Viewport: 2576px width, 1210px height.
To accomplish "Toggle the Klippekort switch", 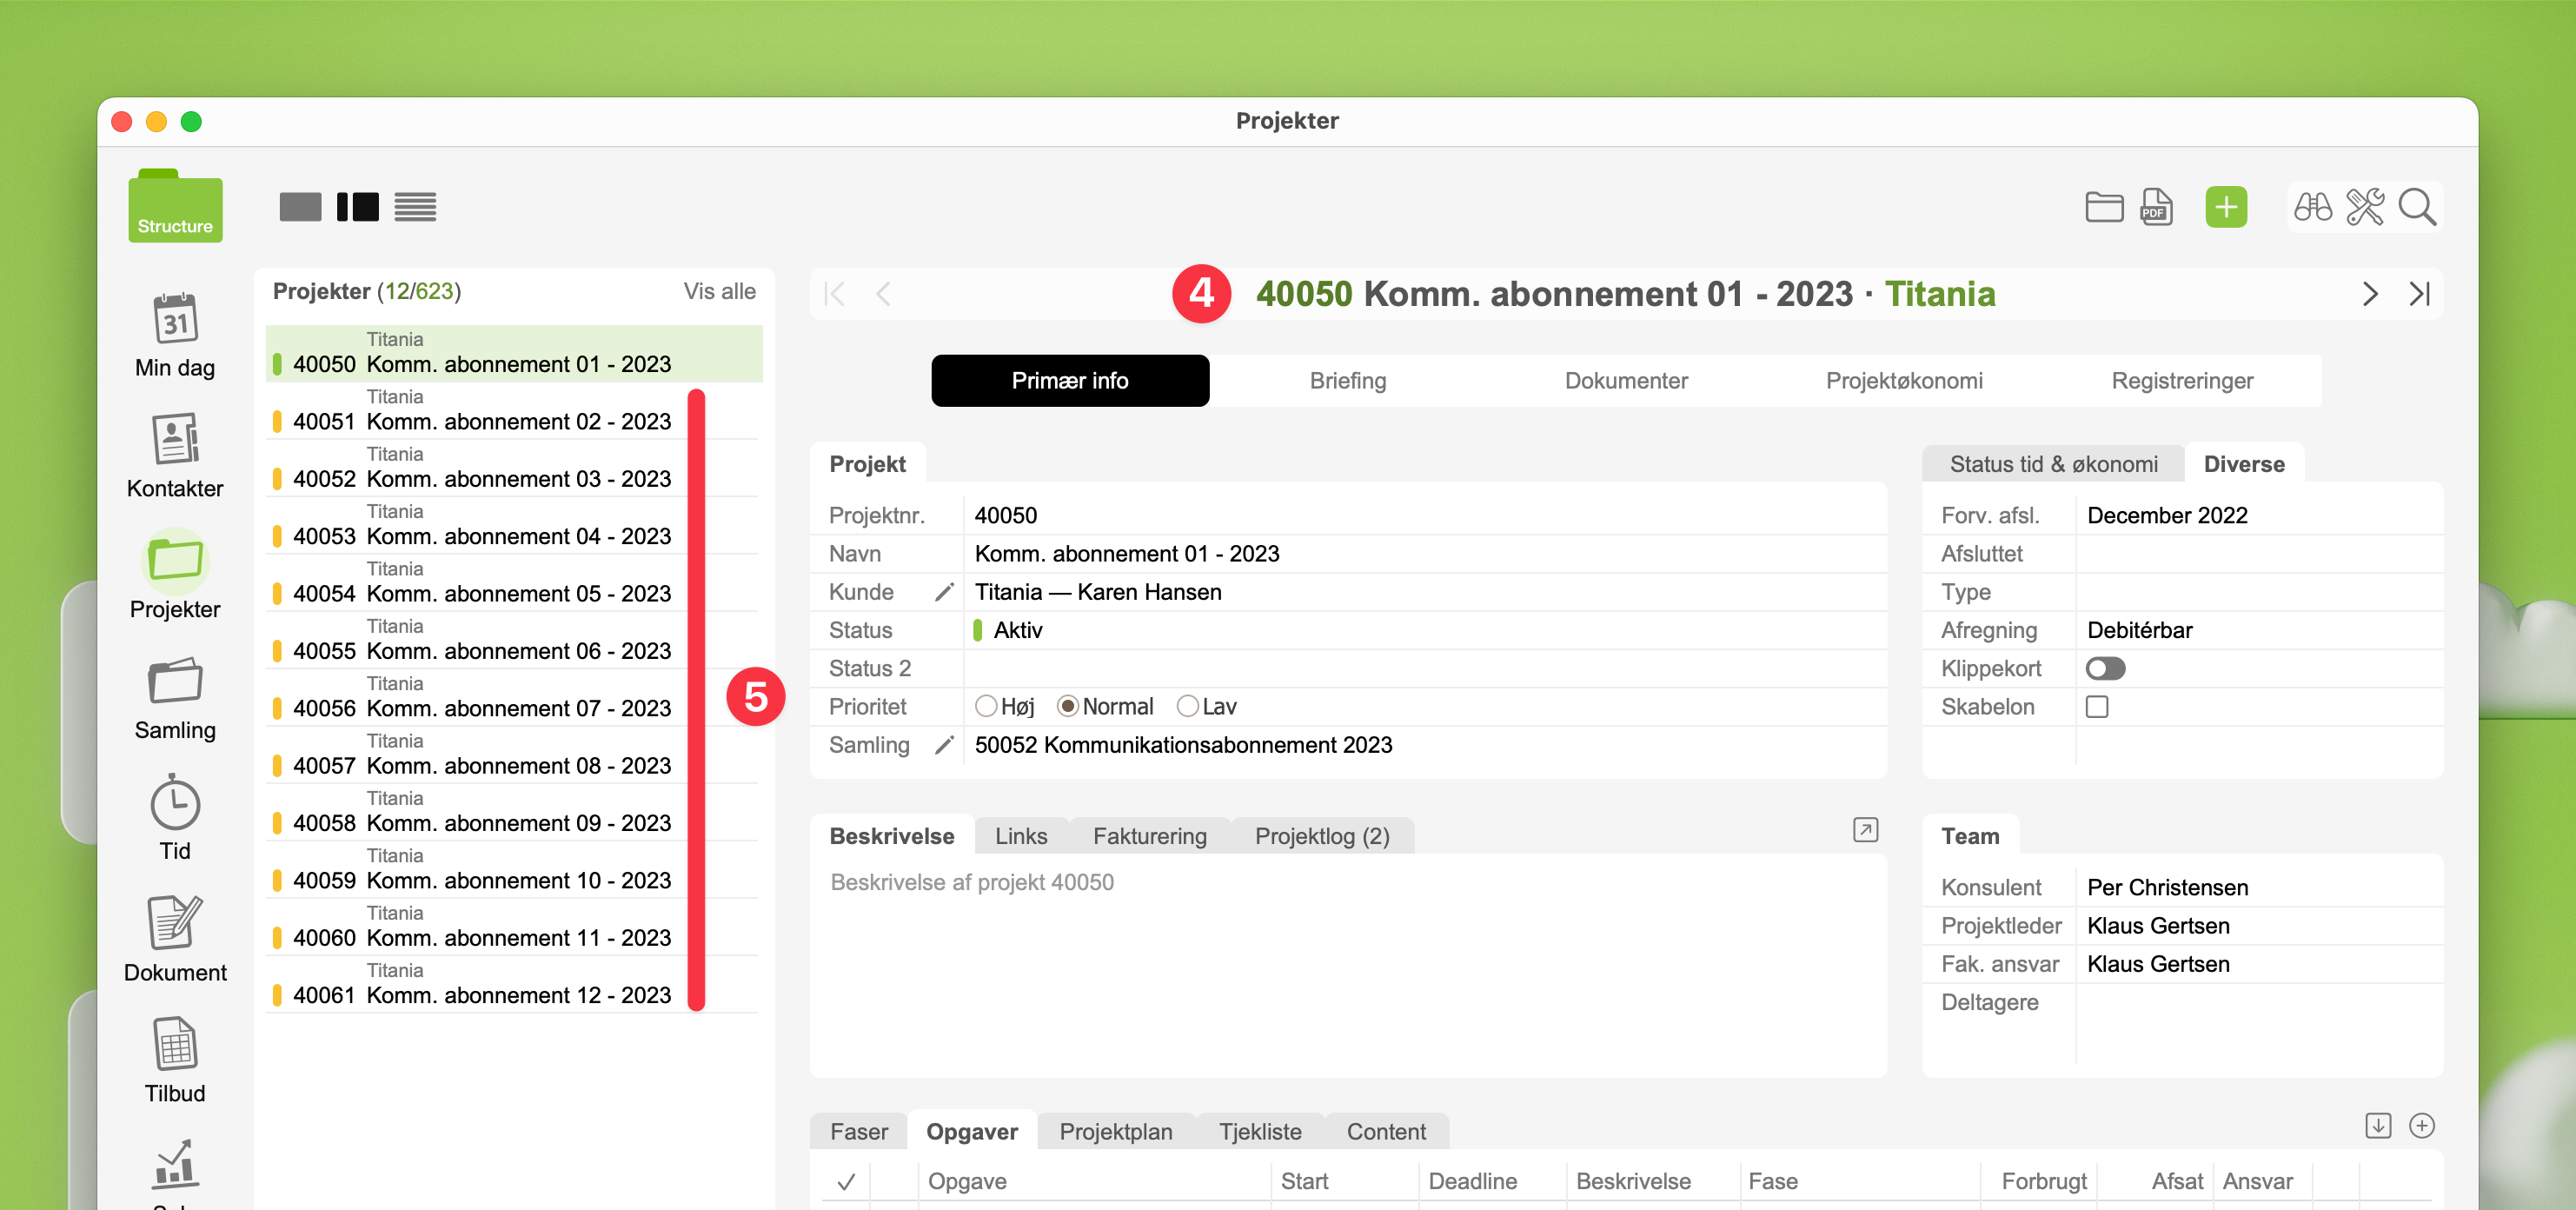I will coord(2105,668).
